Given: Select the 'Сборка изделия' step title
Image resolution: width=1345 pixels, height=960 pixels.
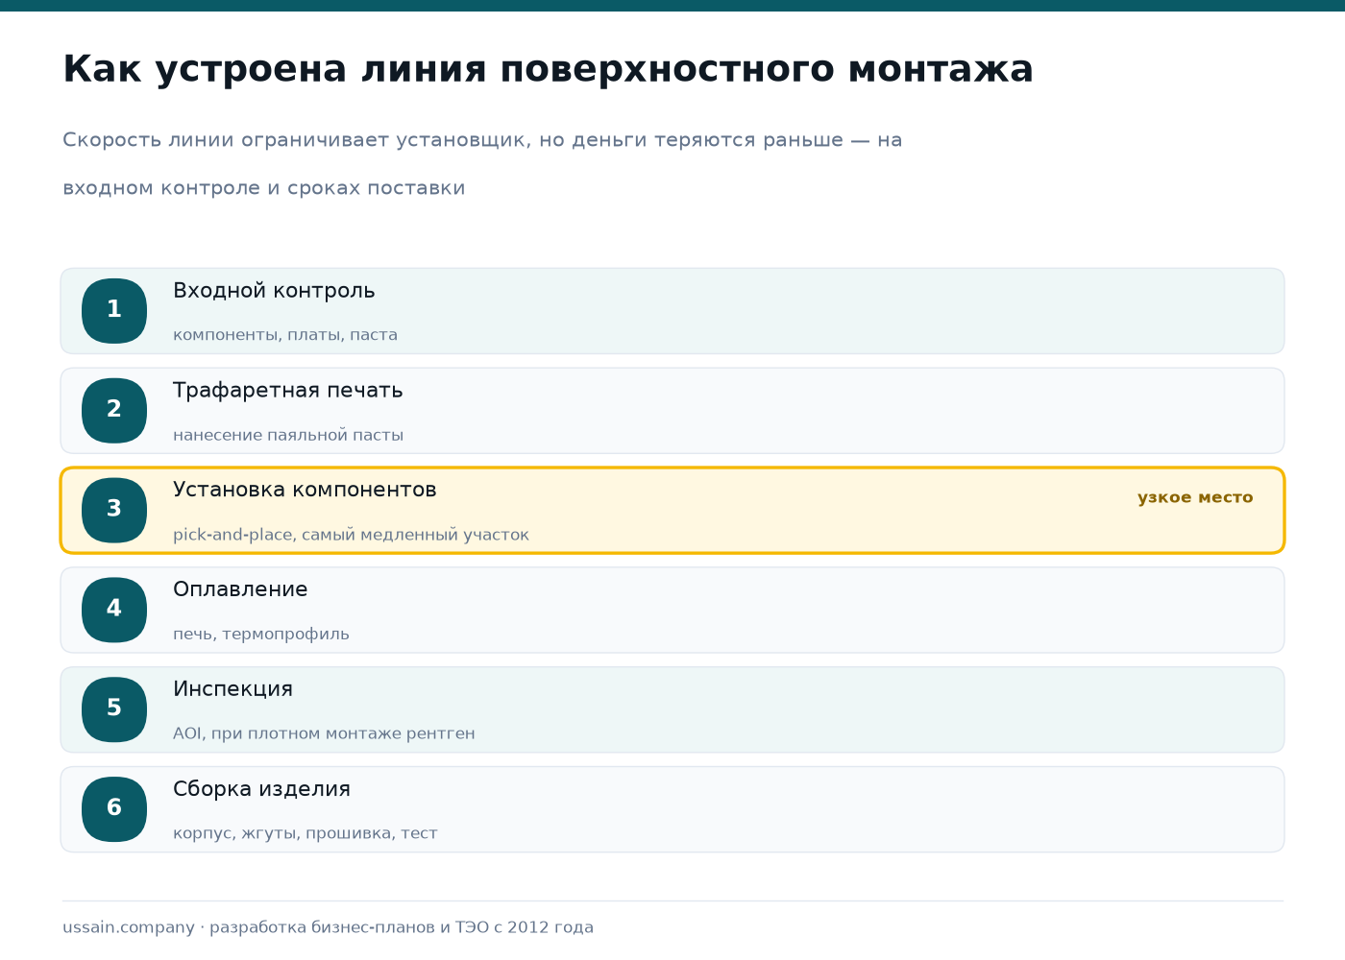Looking at the screenshot, I should (261, 789).
